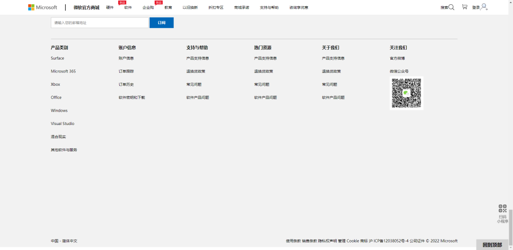Screen dimensions: 513x250
Task: Open the Windows footer link
Action: [59, 110]
